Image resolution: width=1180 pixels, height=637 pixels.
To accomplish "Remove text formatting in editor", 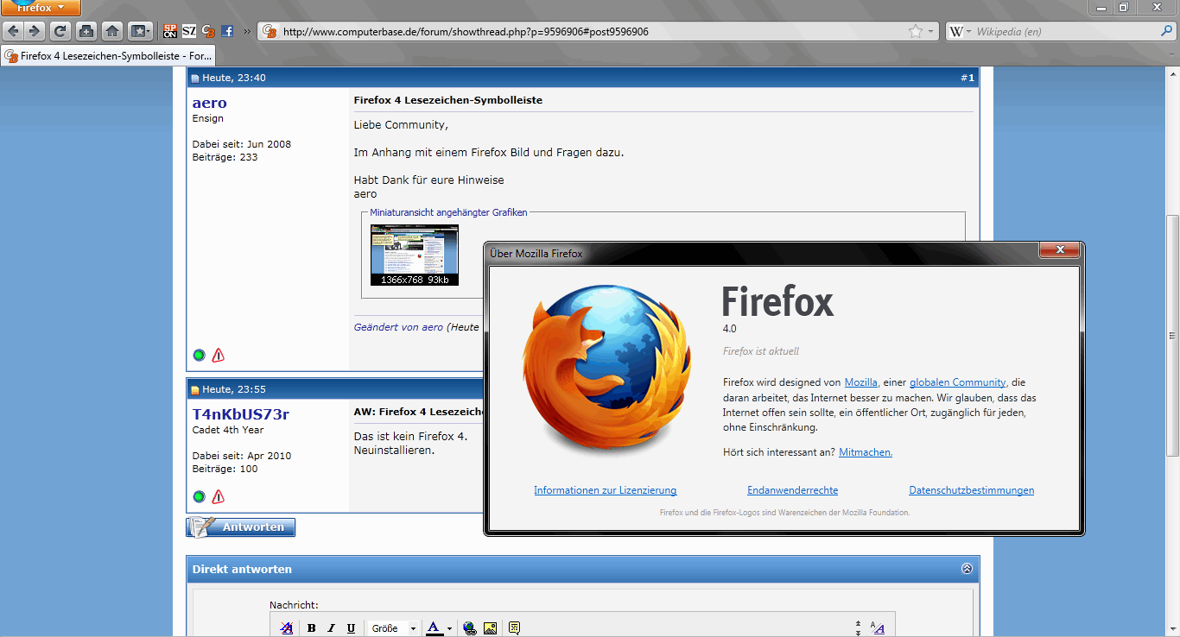I will point(286,628).
